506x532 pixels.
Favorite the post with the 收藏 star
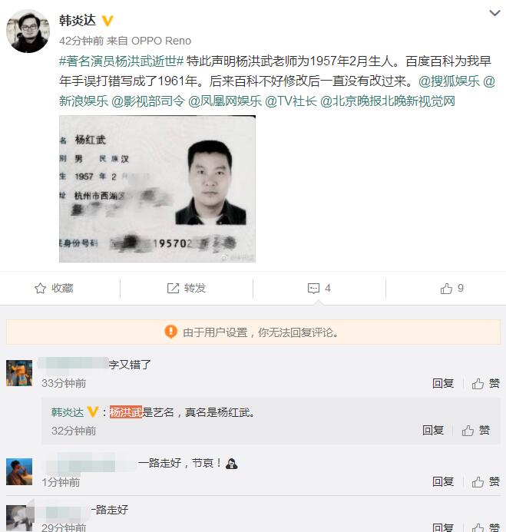coord(53,288)
